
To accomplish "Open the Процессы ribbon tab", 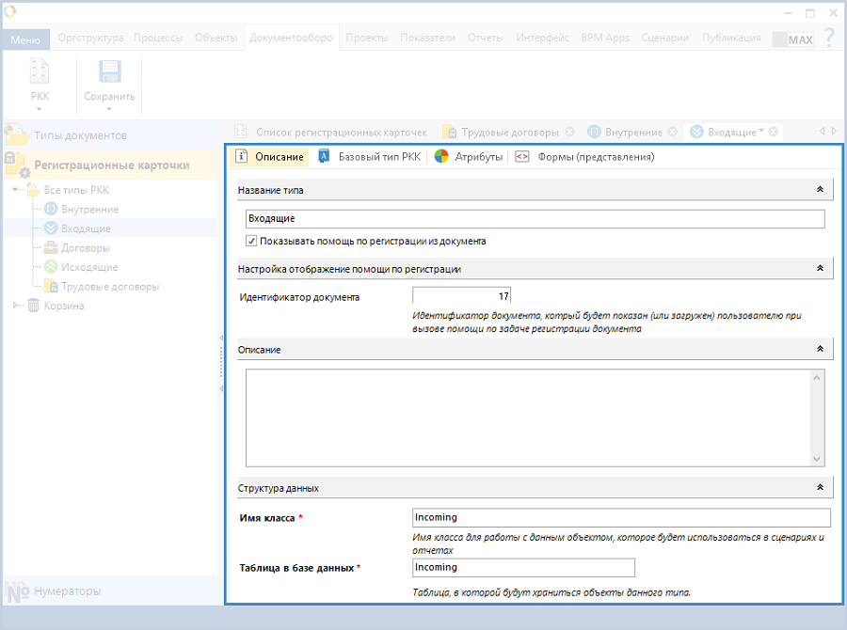I will click(158, 39).
